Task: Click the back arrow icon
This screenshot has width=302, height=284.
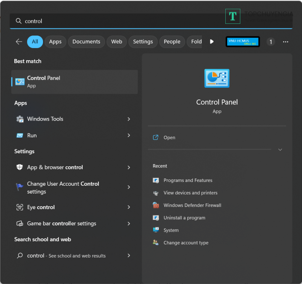Action: [x=19, y=42]
